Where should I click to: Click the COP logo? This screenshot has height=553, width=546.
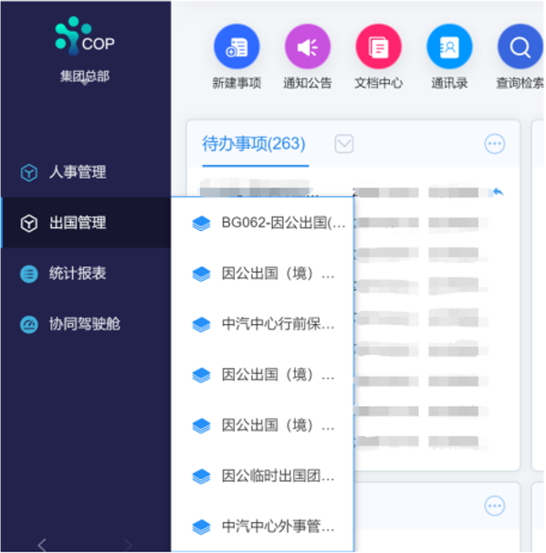85,36
